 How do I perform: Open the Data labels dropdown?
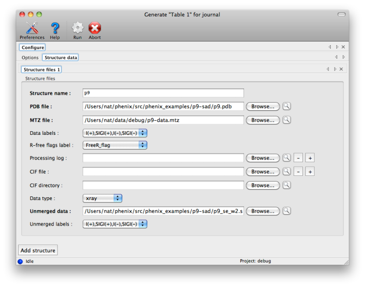pos(115,133)
